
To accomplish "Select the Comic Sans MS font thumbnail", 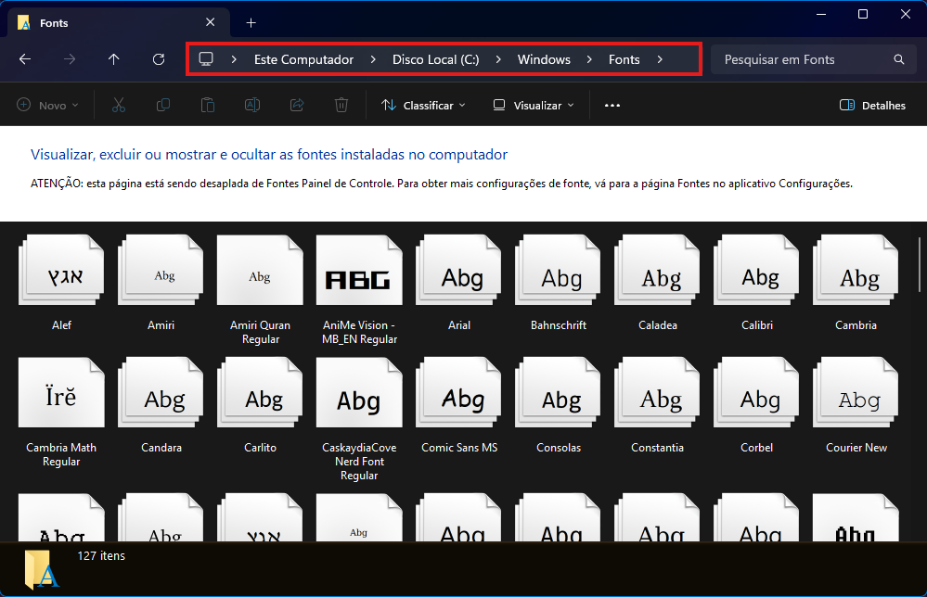I will [x=458, y=392].
